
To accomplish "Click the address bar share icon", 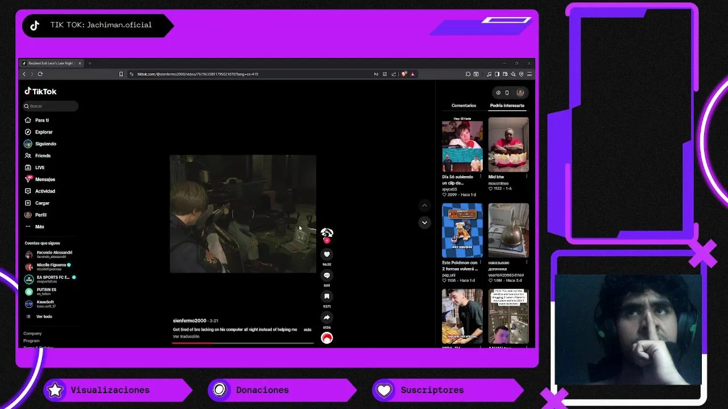I will point(394,74).
